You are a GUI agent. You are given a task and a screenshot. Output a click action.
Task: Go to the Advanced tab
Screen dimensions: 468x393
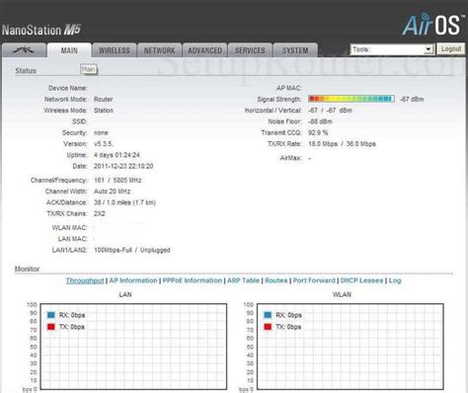pyautogui.click(x=204, y=50)
